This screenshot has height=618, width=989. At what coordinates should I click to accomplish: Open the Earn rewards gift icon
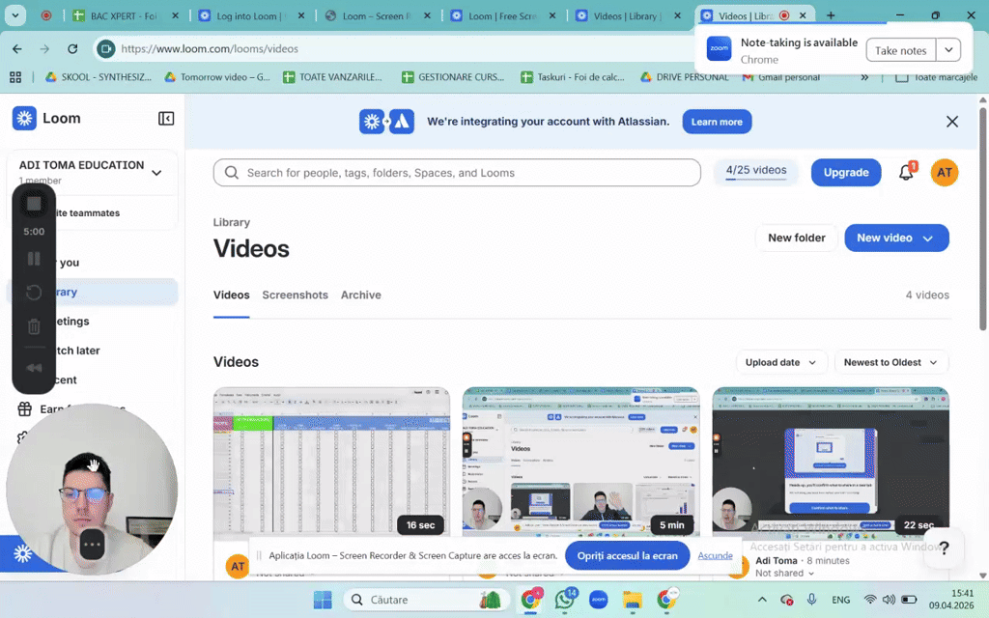click(24, 408)
